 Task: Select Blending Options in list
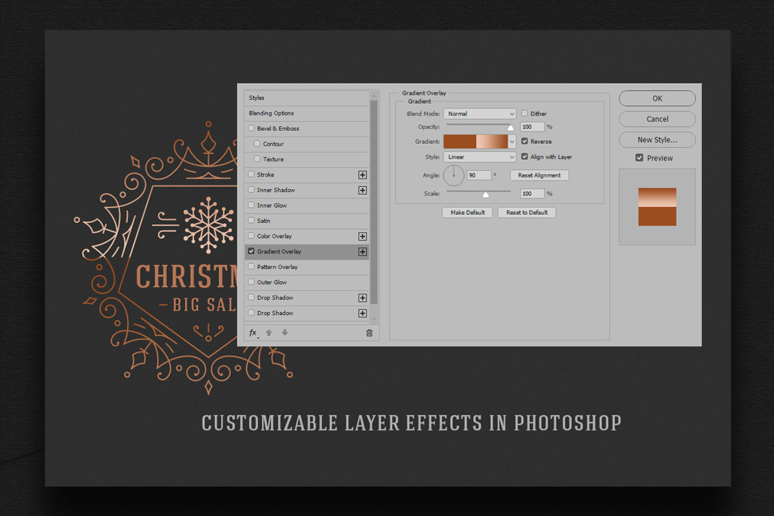pos(307,114)
